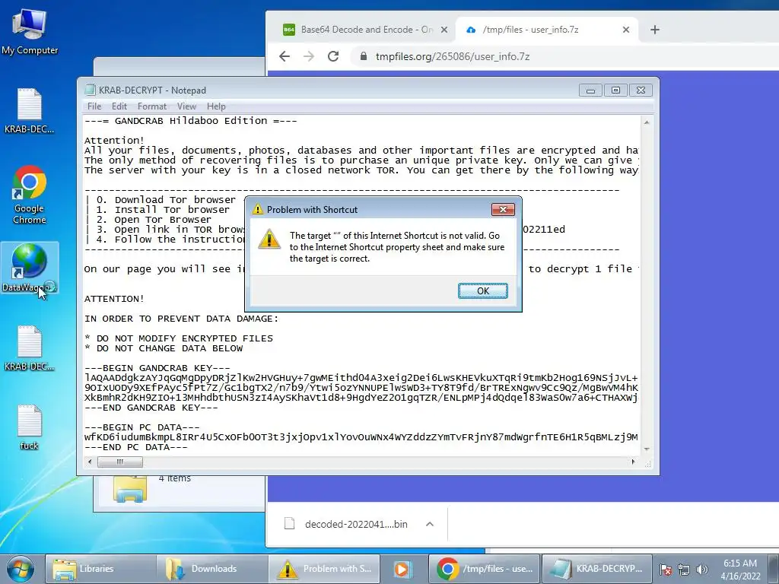Switch to Chrome /tmp/files taskbar button
The image size is (779, 584).
click(485, 569)
